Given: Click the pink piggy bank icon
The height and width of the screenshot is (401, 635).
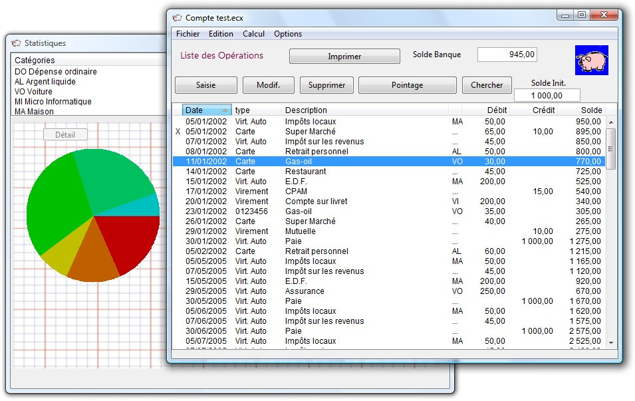Looking at the screenshot, I should pyautogui.click(x=591, y=61).
